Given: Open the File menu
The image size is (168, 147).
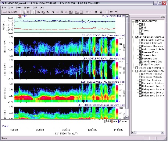Looking at the screenshot, I should tap(4, 7).
